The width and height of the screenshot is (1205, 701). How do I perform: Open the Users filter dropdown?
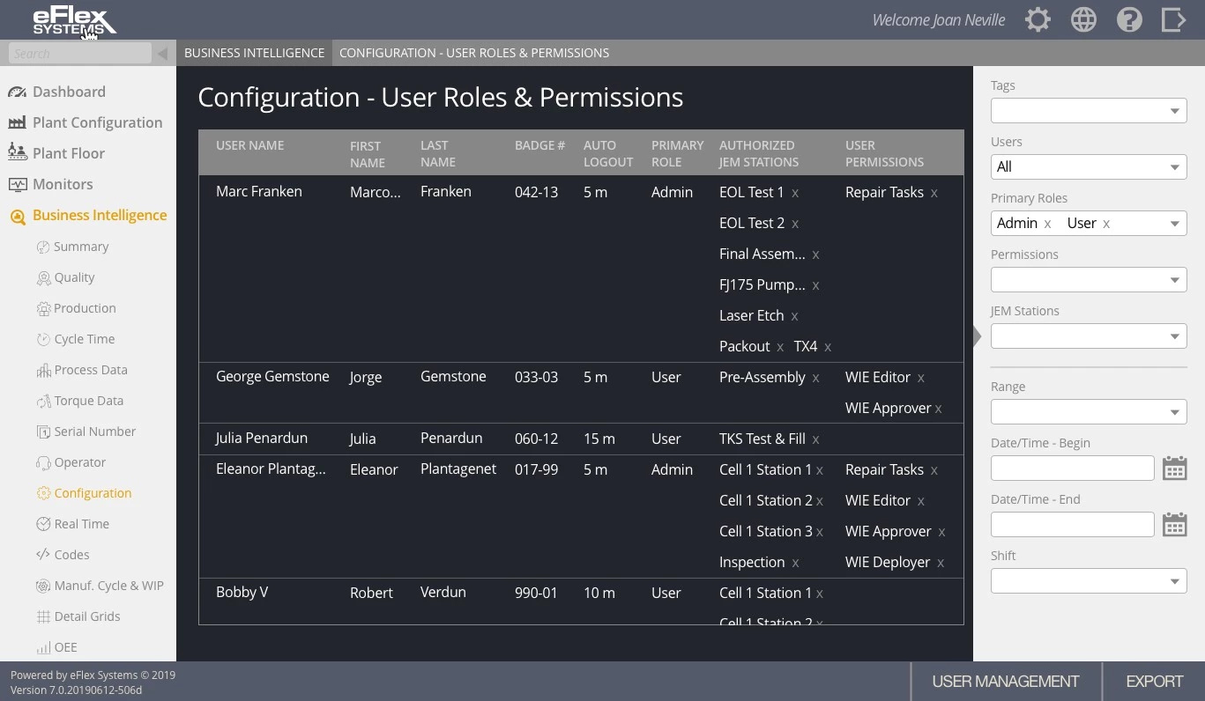coord(1089,166)
